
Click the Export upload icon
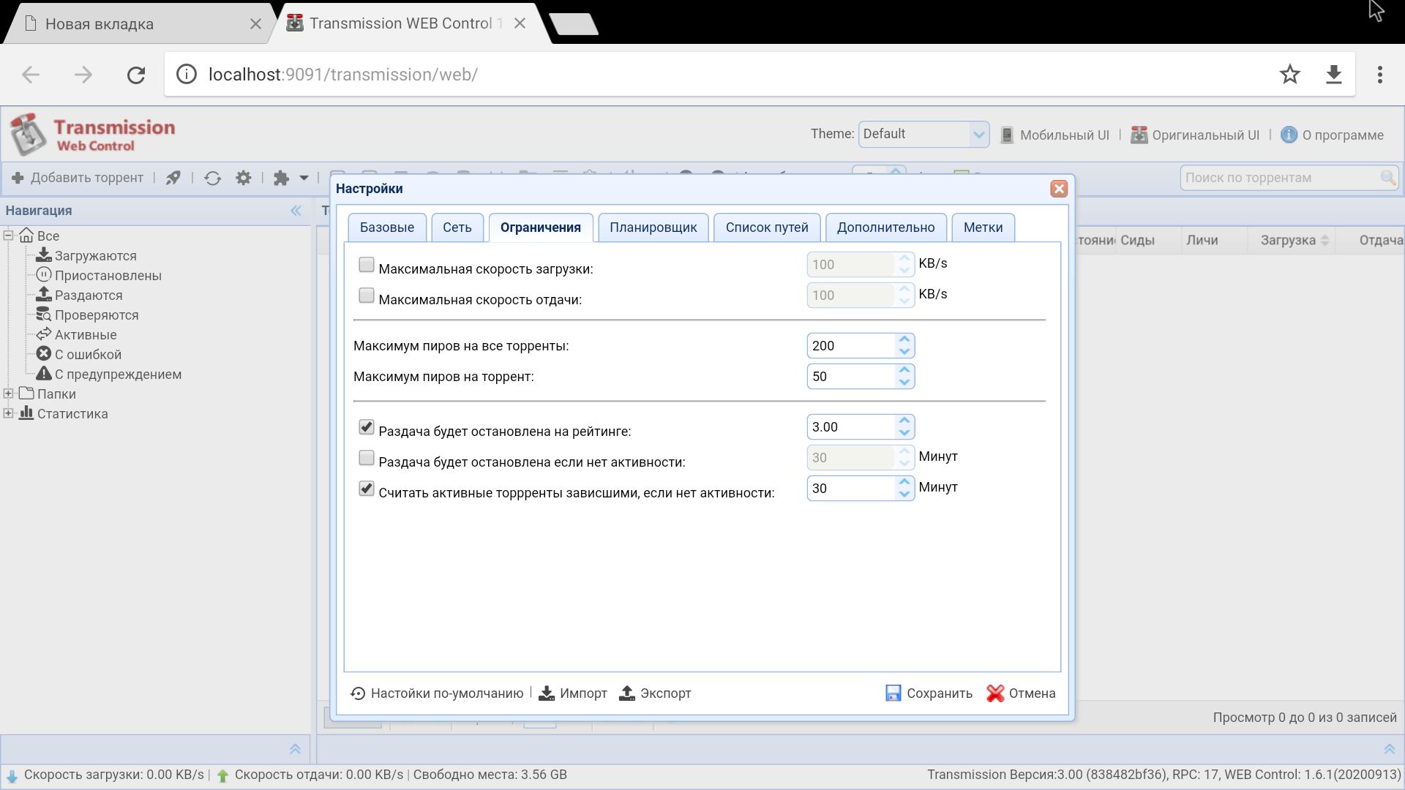click(x=627, y=693)
